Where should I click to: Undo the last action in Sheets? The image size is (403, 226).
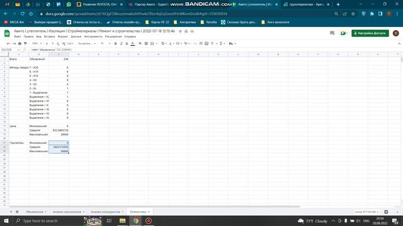coord(8,43)
